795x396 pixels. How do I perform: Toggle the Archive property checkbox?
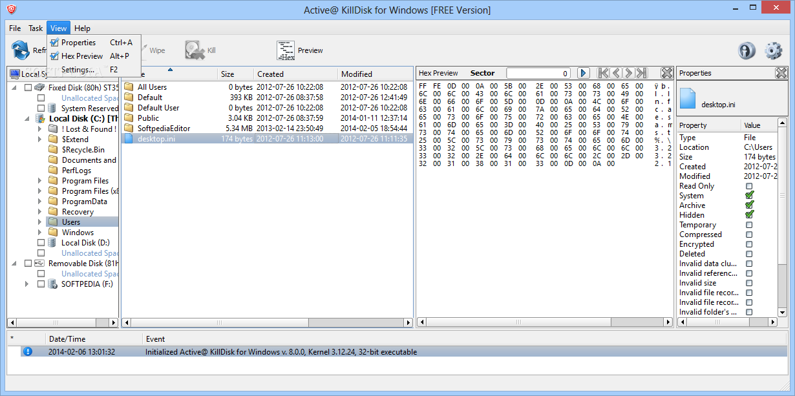[x=749, y=205]
